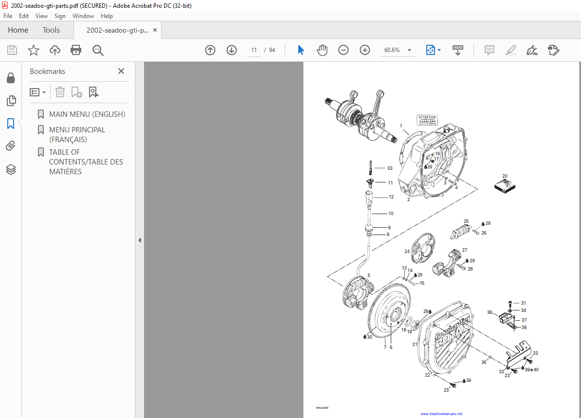Switch to the Tools tab

51,30
